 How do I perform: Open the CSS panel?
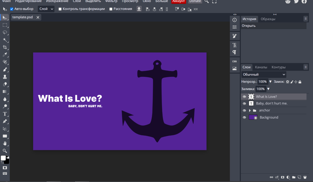tap(234, 61)
